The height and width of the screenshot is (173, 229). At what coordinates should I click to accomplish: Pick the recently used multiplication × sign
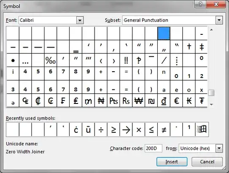point(139,130)
